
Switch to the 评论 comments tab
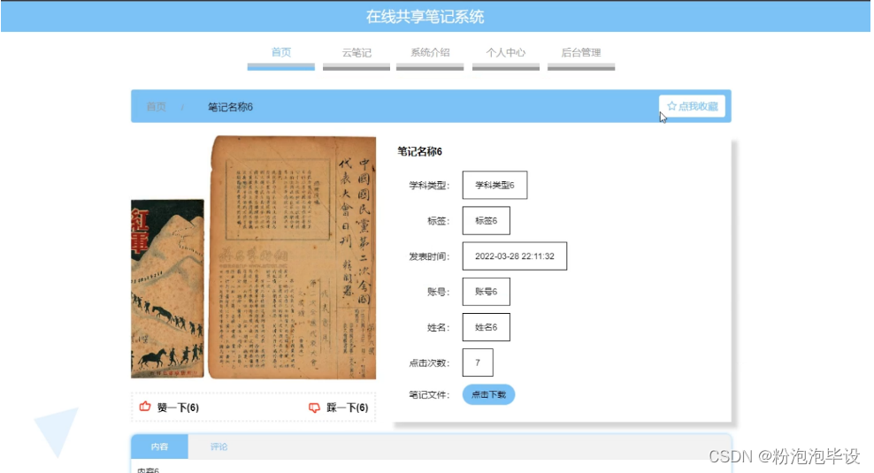coord(218,446)
